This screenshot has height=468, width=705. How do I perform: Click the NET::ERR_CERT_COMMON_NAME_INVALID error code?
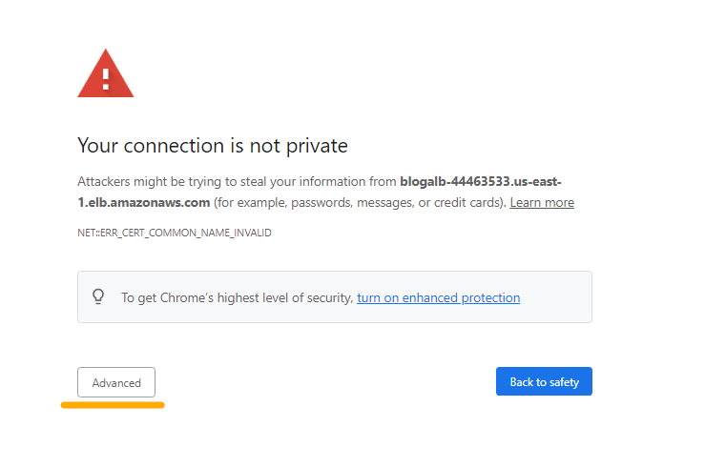pos(175,233)
